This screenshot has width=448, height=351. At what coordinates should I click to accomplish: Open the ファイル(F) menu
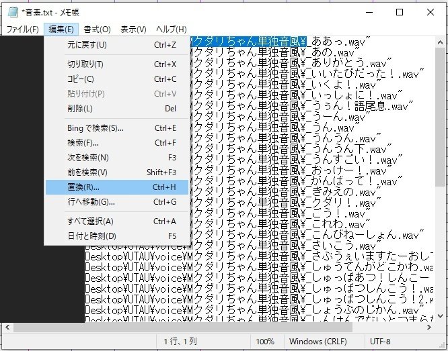[22, 30]
